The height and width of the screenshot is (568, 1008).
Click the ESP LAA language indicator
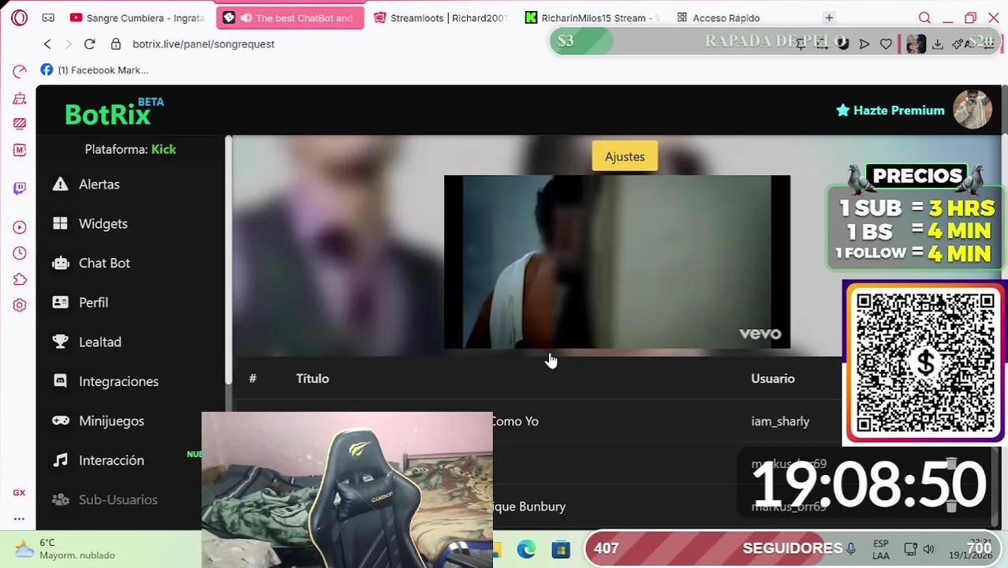tap(881, 549)
